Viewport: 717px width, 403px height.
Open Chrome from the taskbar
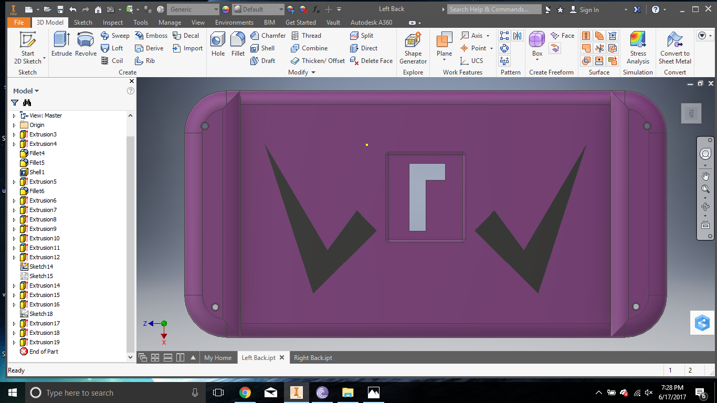pos(245,393)
